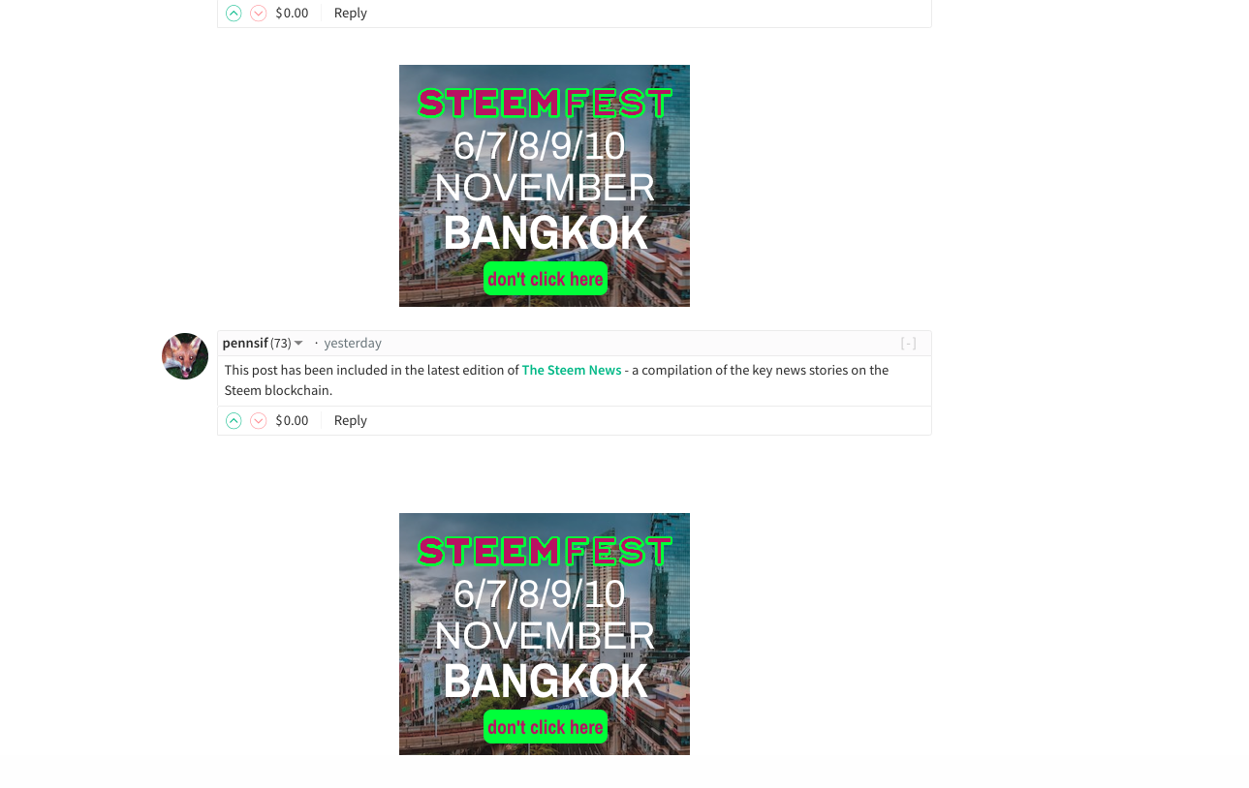Open payout $0.00 on pennsif's comment
1249x788 pixels.
pyautogui.click(x=292, y=421)
